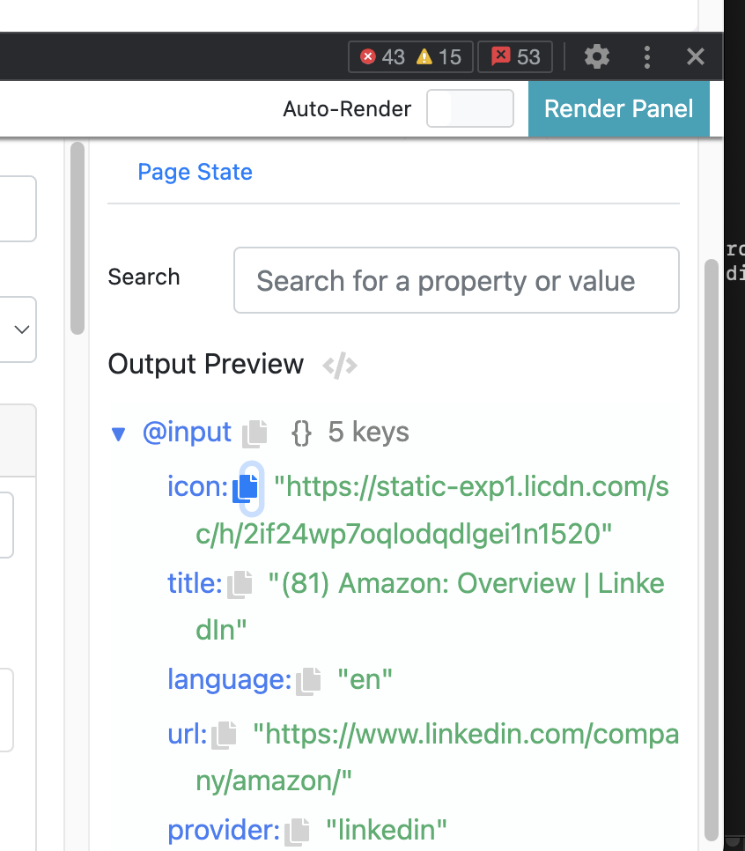The height and width of the screenshot is (851, 745).
Task: Click the provider: key label
Action: coord(224,831)
